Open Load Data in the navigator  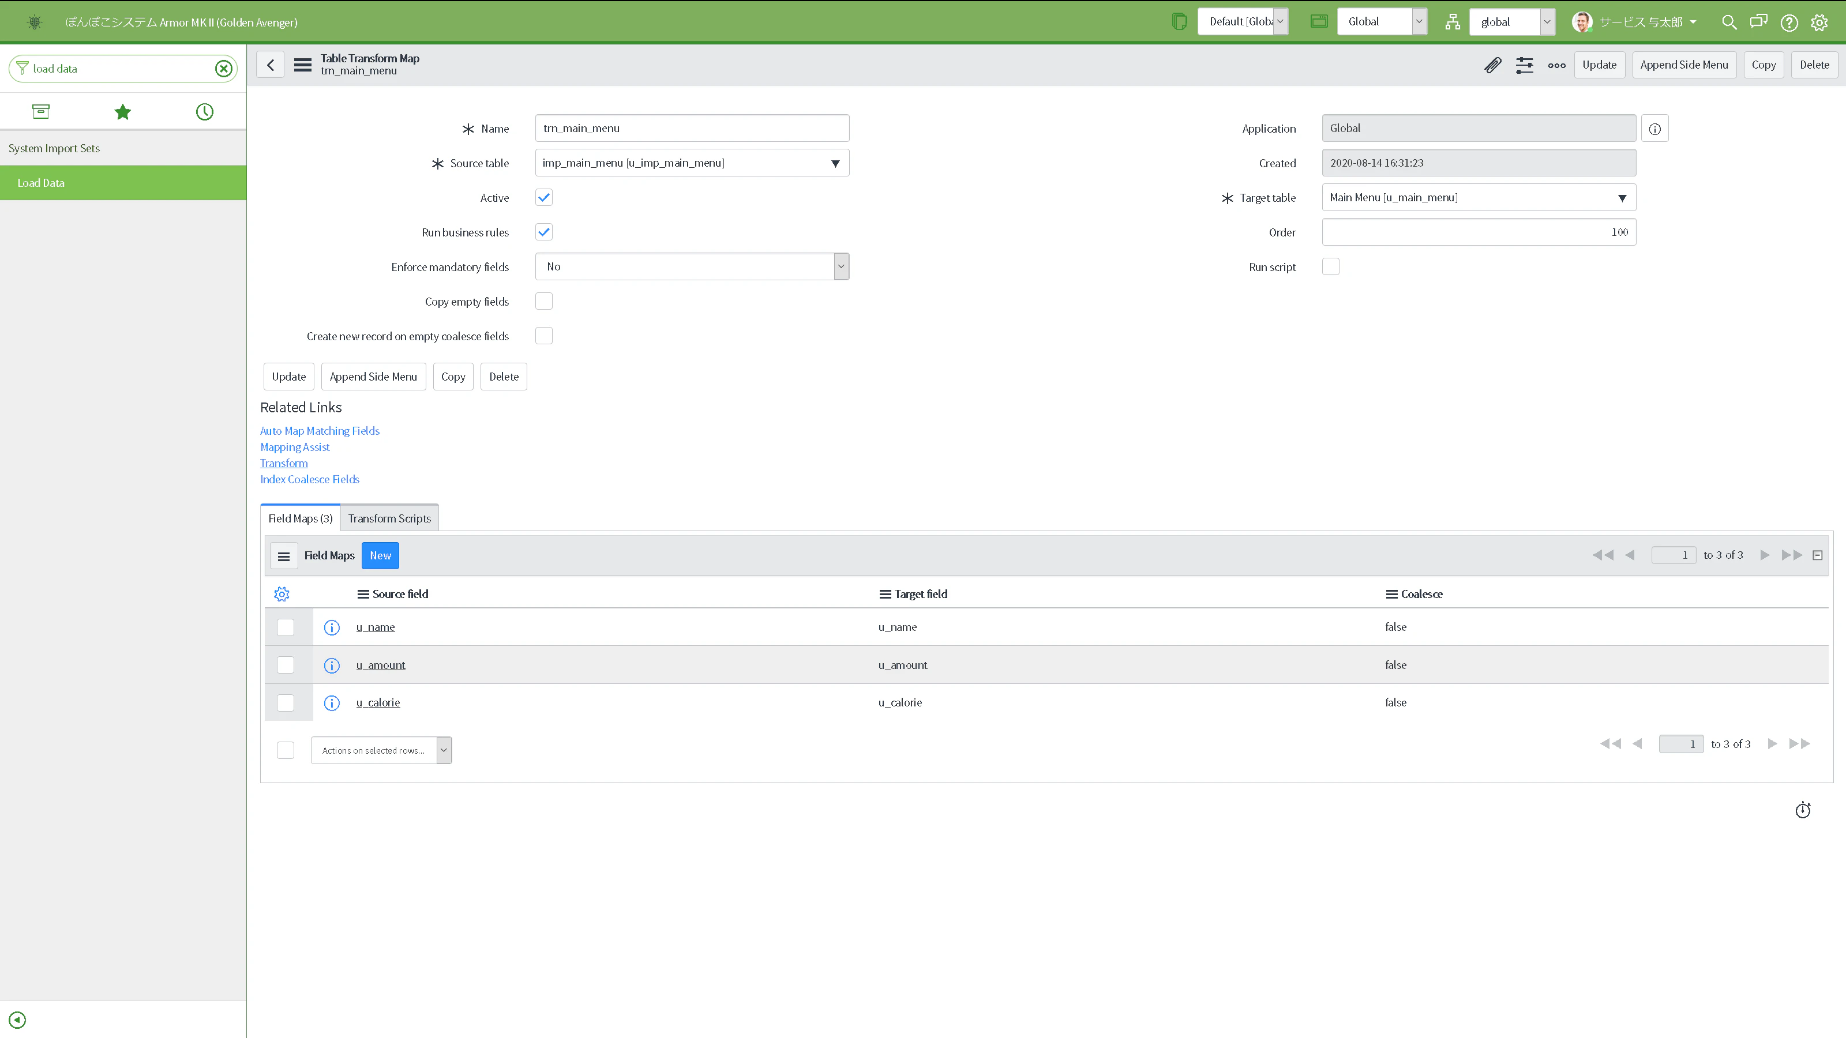pyautogui.click(x=123, y=183)
